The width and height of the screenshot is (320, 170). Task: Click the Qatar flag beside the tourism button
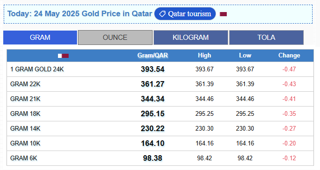click(223, 14)
